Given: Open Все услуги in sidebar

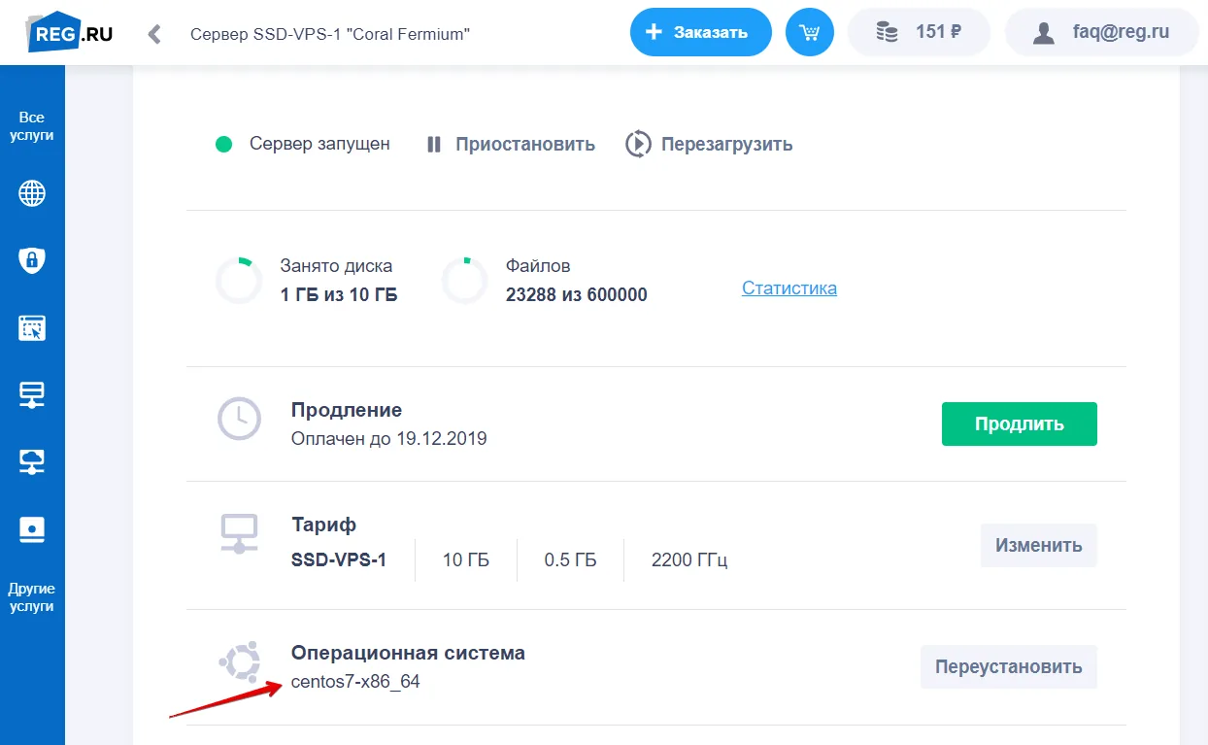Looking at the screenshot, I should (33, 124).
